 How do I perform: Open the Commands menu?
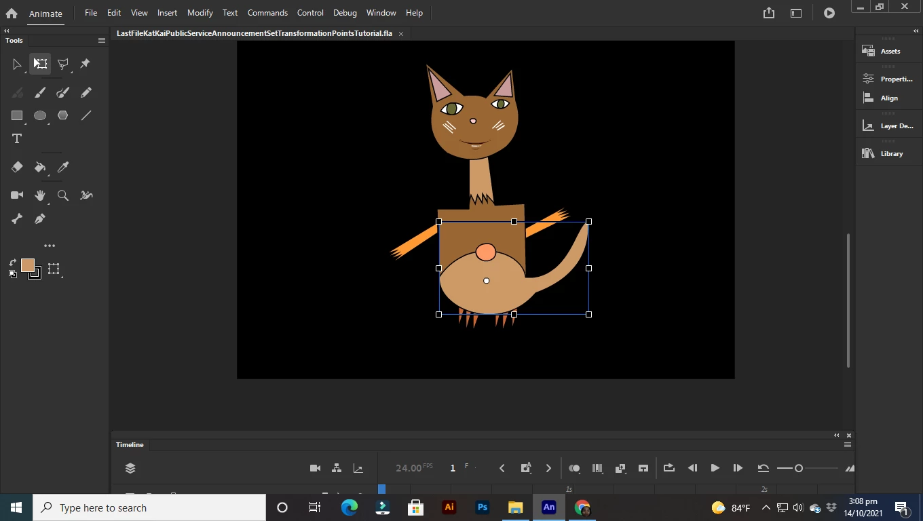coord(267,13)
